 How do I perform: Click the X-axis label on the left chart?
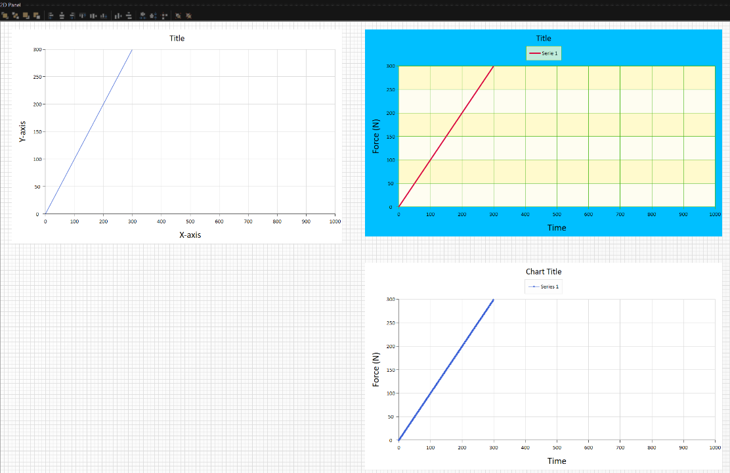(190, 235)
